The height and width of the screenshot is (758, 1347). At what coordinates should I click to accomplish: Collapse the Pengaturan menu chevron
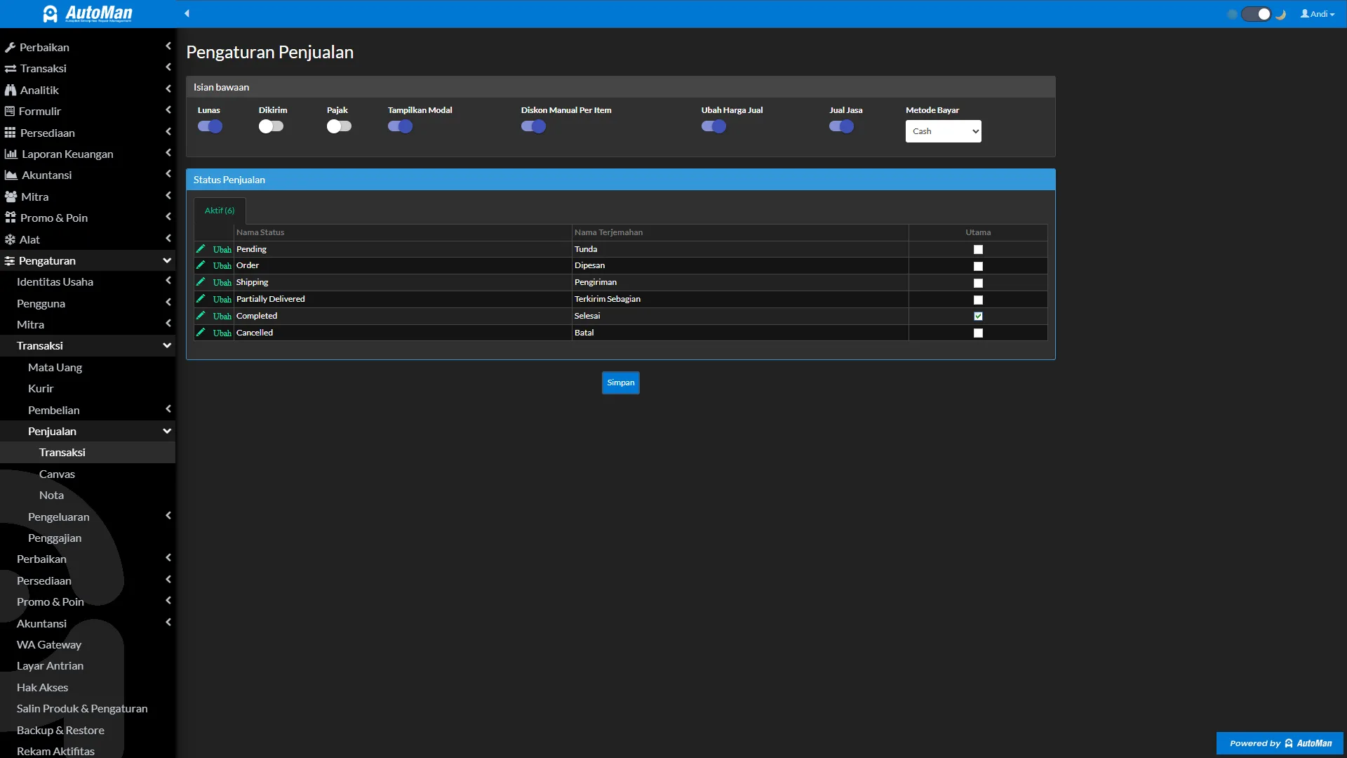point(167,260)
